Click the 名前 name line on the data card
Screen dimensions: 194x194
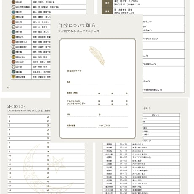pos(98,82)
